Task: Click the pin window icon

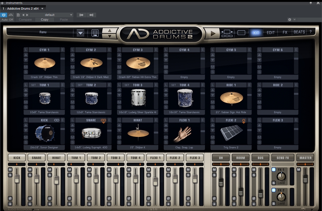Action: click(x=311, y=3)
